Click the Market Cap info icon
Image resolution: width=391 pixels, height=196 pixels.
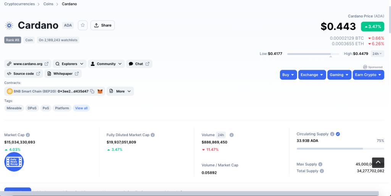point(28,135)
